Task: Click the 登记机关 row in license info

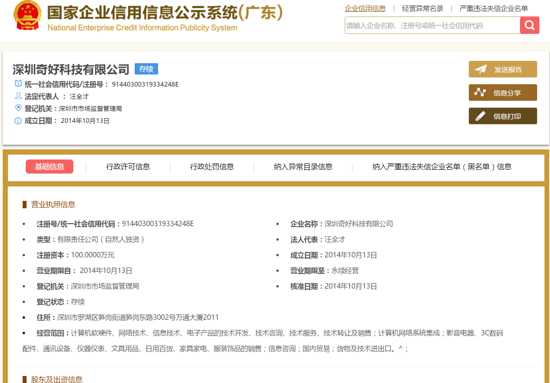Action: [88, 286]
